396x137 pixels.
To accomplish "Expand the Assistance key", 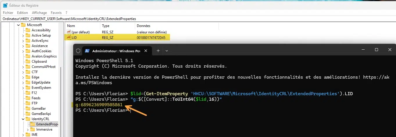I will tap(23, 46).
